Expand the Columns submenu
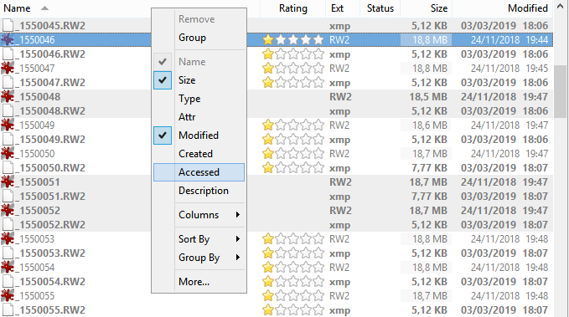The image size is (569, 317). pos(199,215)
